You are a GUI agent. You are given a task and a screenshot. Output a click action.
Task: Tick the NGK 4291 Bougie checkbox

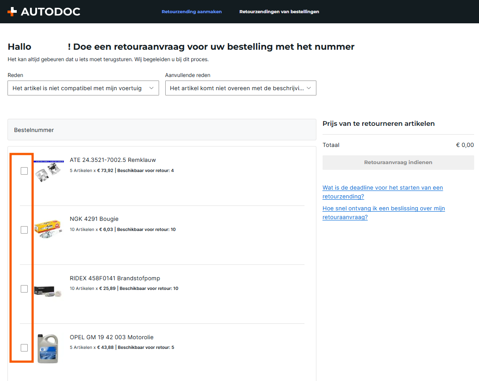tap(24, 230)
